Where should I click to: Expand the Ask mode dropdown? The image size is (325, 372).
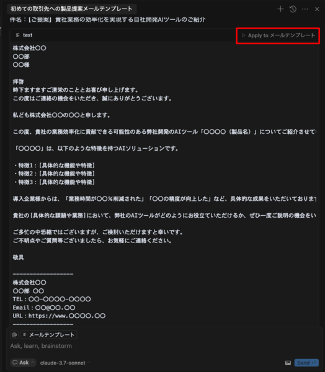pyautogui.click(x=23, y=363)
